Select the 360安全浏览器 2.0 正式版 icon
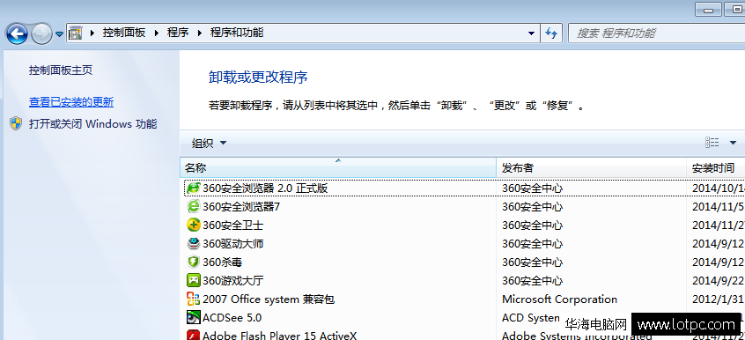 pyautogui.click(x=194, y=188)
